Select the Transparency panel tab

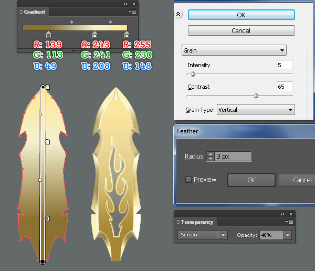click(x=195, y=222)
